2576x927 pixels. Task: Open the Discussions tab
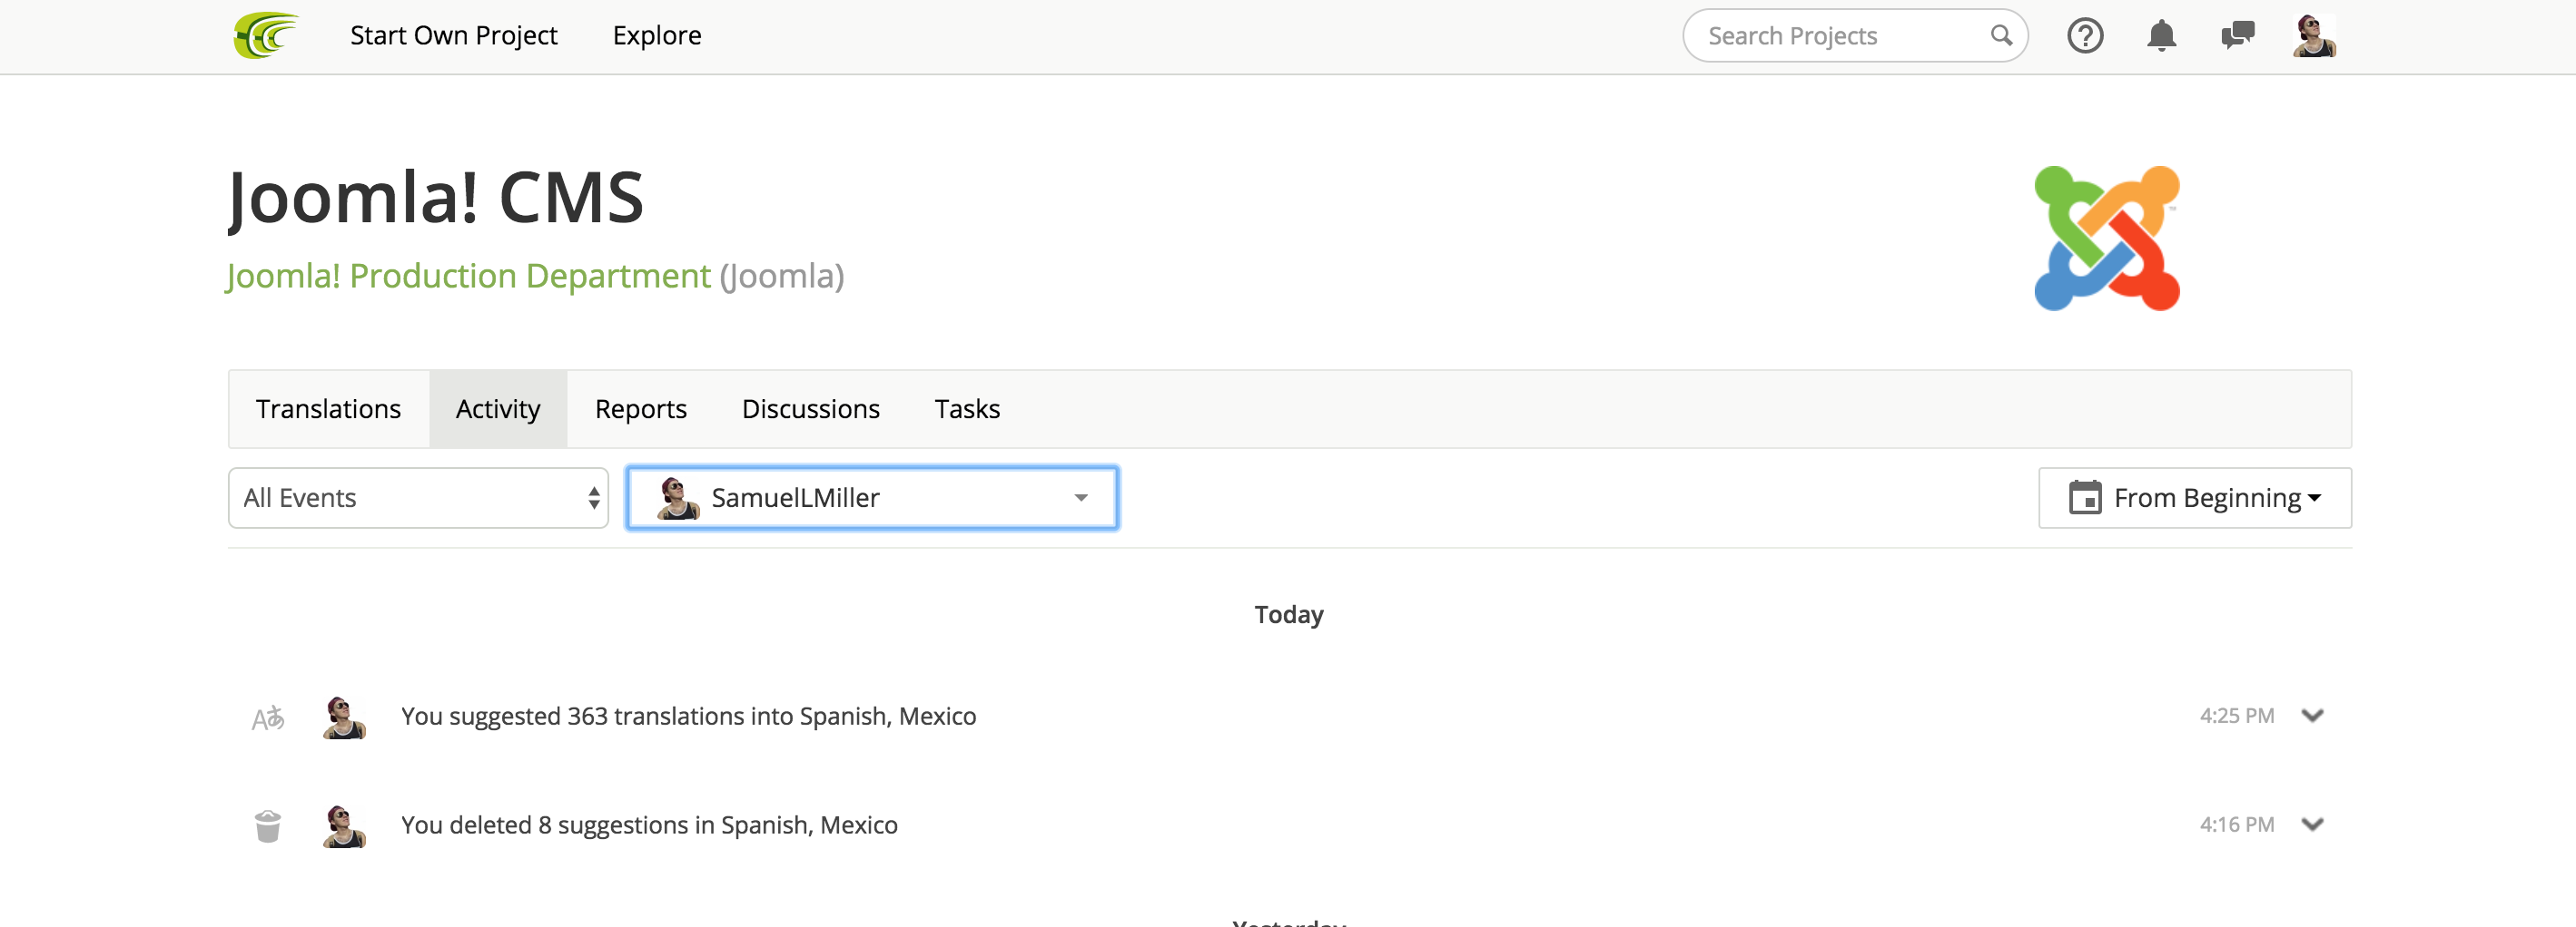pos(810,410)
